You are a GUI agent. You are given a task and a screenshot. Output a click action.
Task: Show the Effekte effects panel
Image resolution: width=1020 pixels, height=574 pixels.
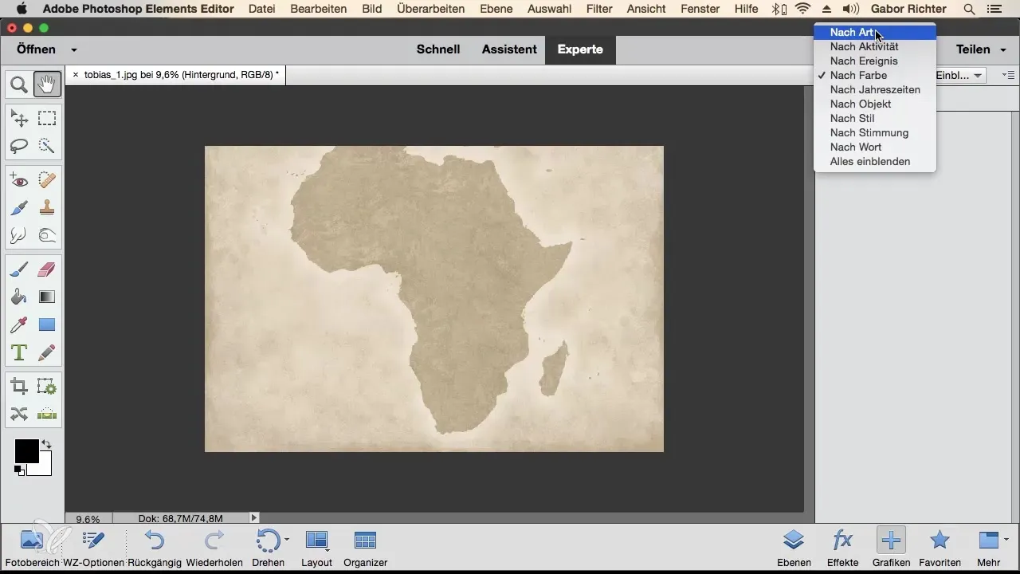pos(842,547)
